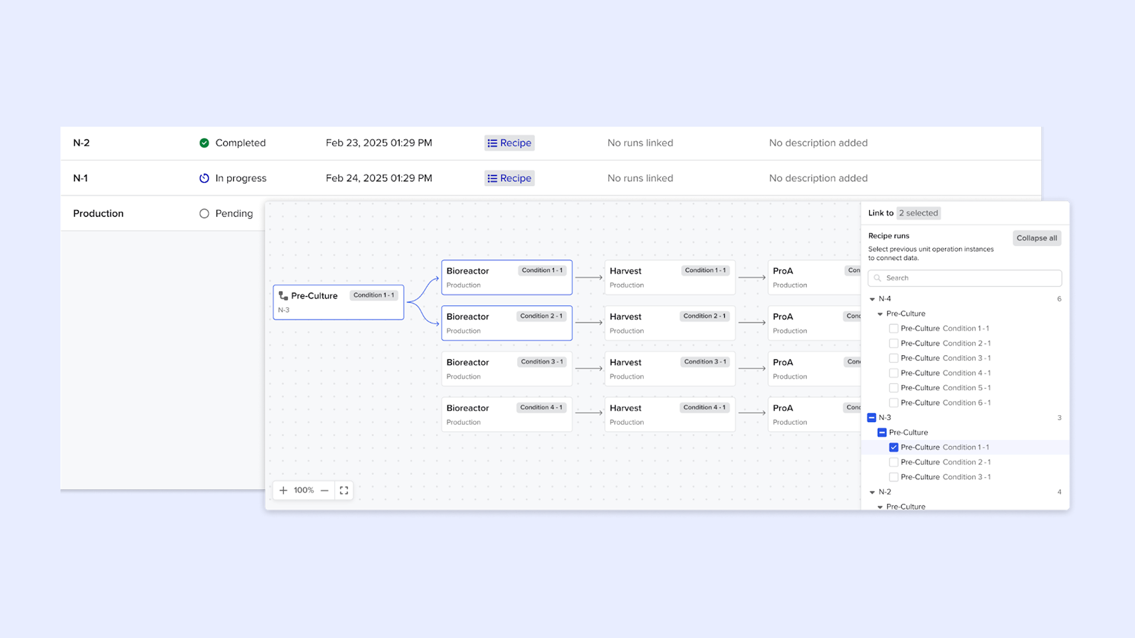Collapse the N-4 tree group
This screenshot has height=638, width=1135.
coord(872,299)
